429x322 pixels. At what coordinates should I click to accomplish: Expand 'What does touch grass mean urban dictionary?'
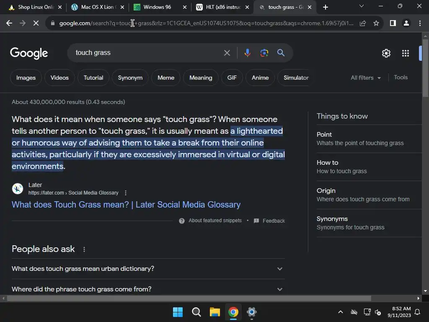148,269
